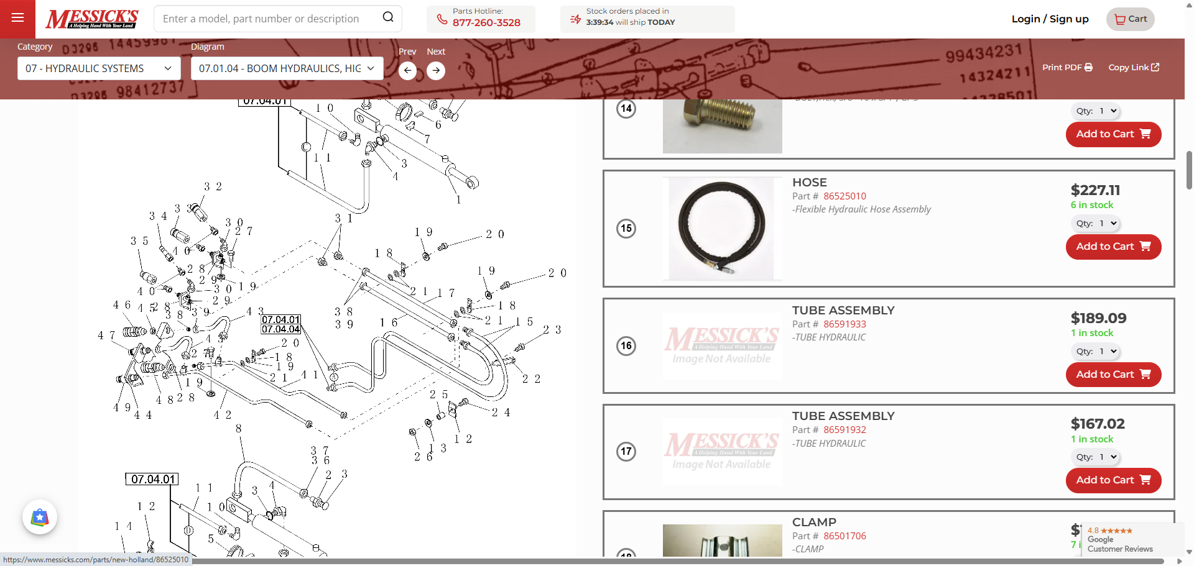Expand the Diagram dropdown for Boom Hydraulics
1194x566 pixels.
[287, 68]
